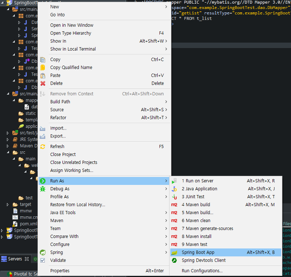Click m2 icon beside Maven clean

pos(174,220)
